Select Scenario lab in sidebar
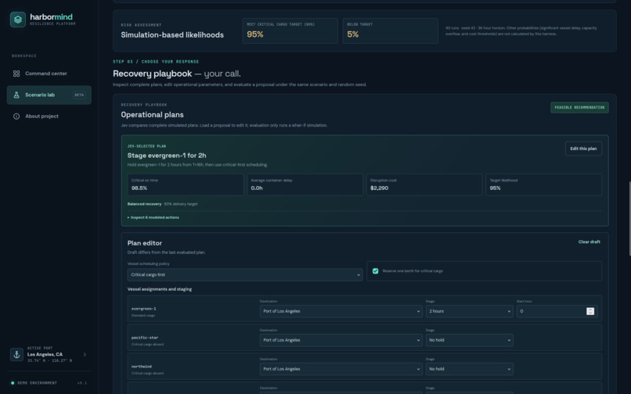The width and height of the screenshot is (631, 394). click(49, 95)
